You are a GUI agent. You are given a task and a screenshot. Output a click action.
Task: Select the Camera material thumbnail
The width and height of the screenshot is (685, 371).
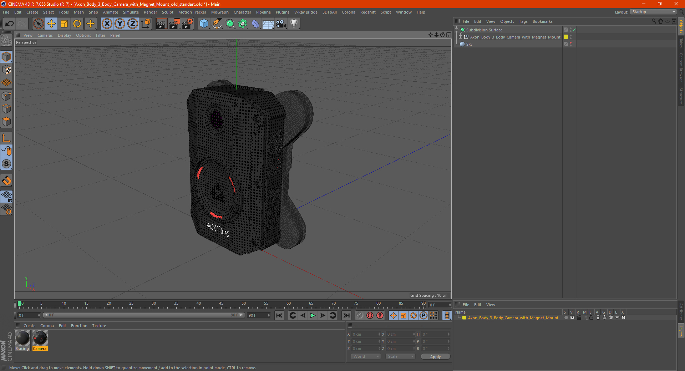40,340
